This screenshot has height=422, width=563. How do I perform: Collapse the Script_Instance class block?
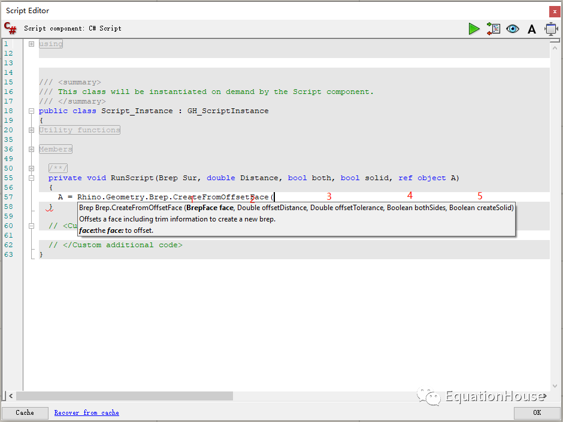pyautogui.click(x=31, y=111)
